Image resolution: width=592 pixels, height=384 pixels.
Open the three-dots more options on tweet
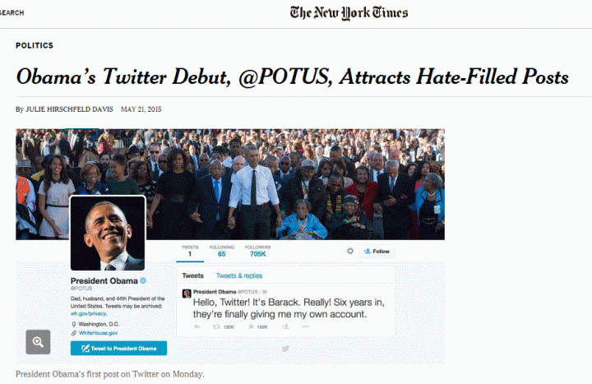[305, 326]
